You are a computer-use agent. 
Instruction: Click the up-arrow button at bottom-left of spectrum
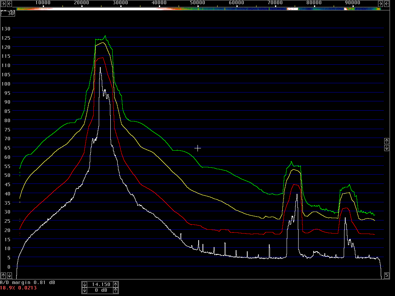[x=3, y=275]
